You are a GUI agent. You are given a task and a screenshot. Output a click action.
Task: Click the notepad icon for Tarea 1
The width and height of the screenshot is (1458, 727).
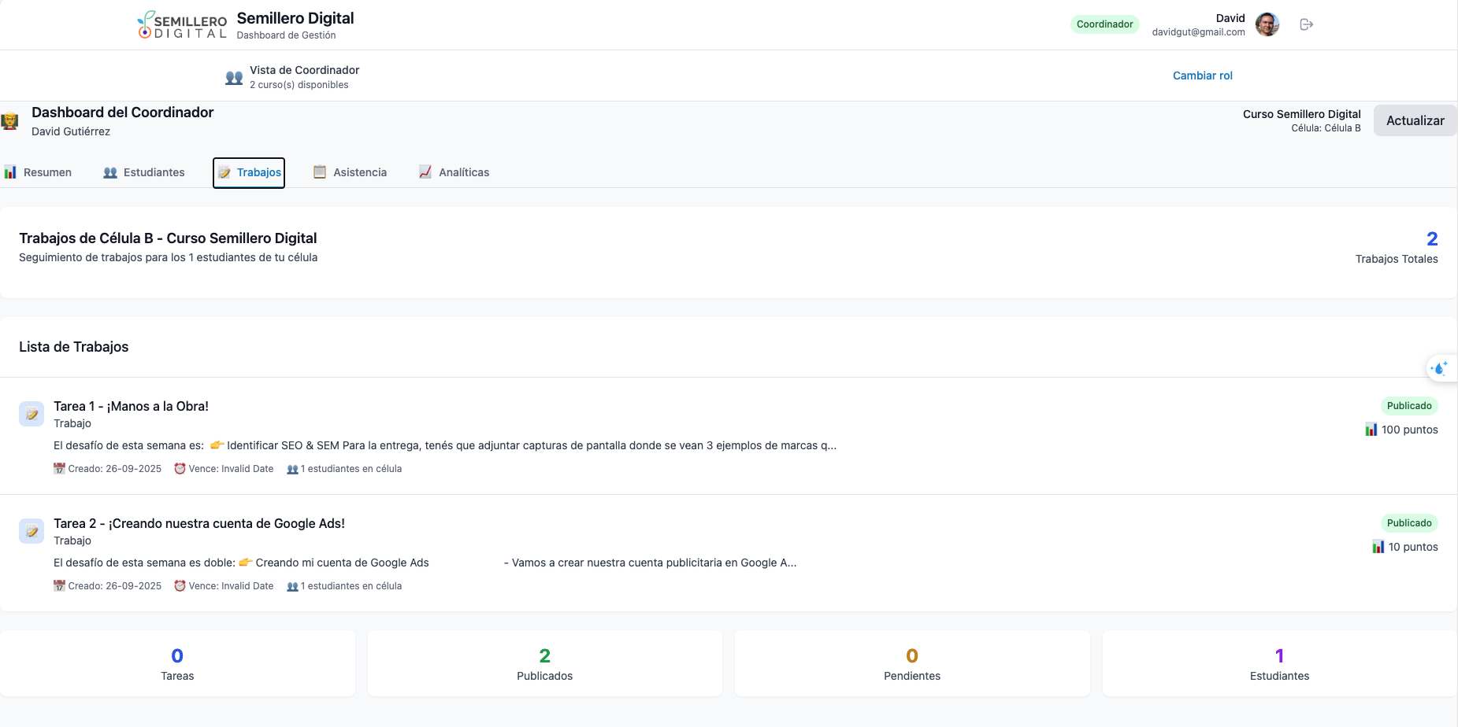pyautogui.click(x=32, y=414)
